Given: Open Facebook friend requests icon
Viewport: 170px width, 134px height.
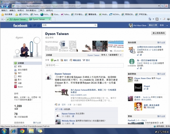Looking at the screenshot, I should tap(31, 26).
